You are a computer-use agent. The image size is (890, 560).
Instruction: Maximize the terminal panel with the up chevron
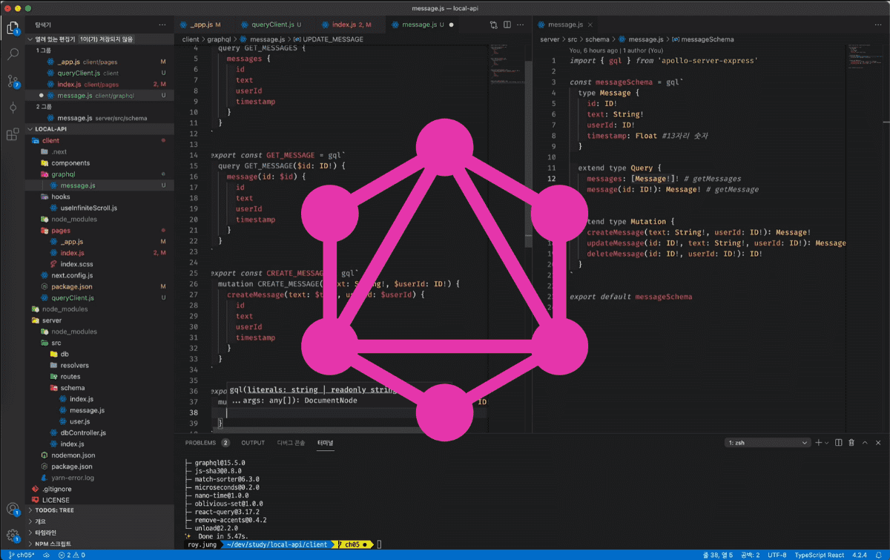[x=866, y=443]
